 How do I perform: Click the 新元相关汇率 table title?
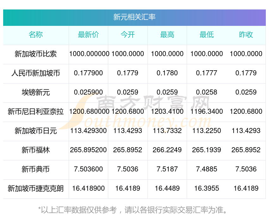[134, 17]
